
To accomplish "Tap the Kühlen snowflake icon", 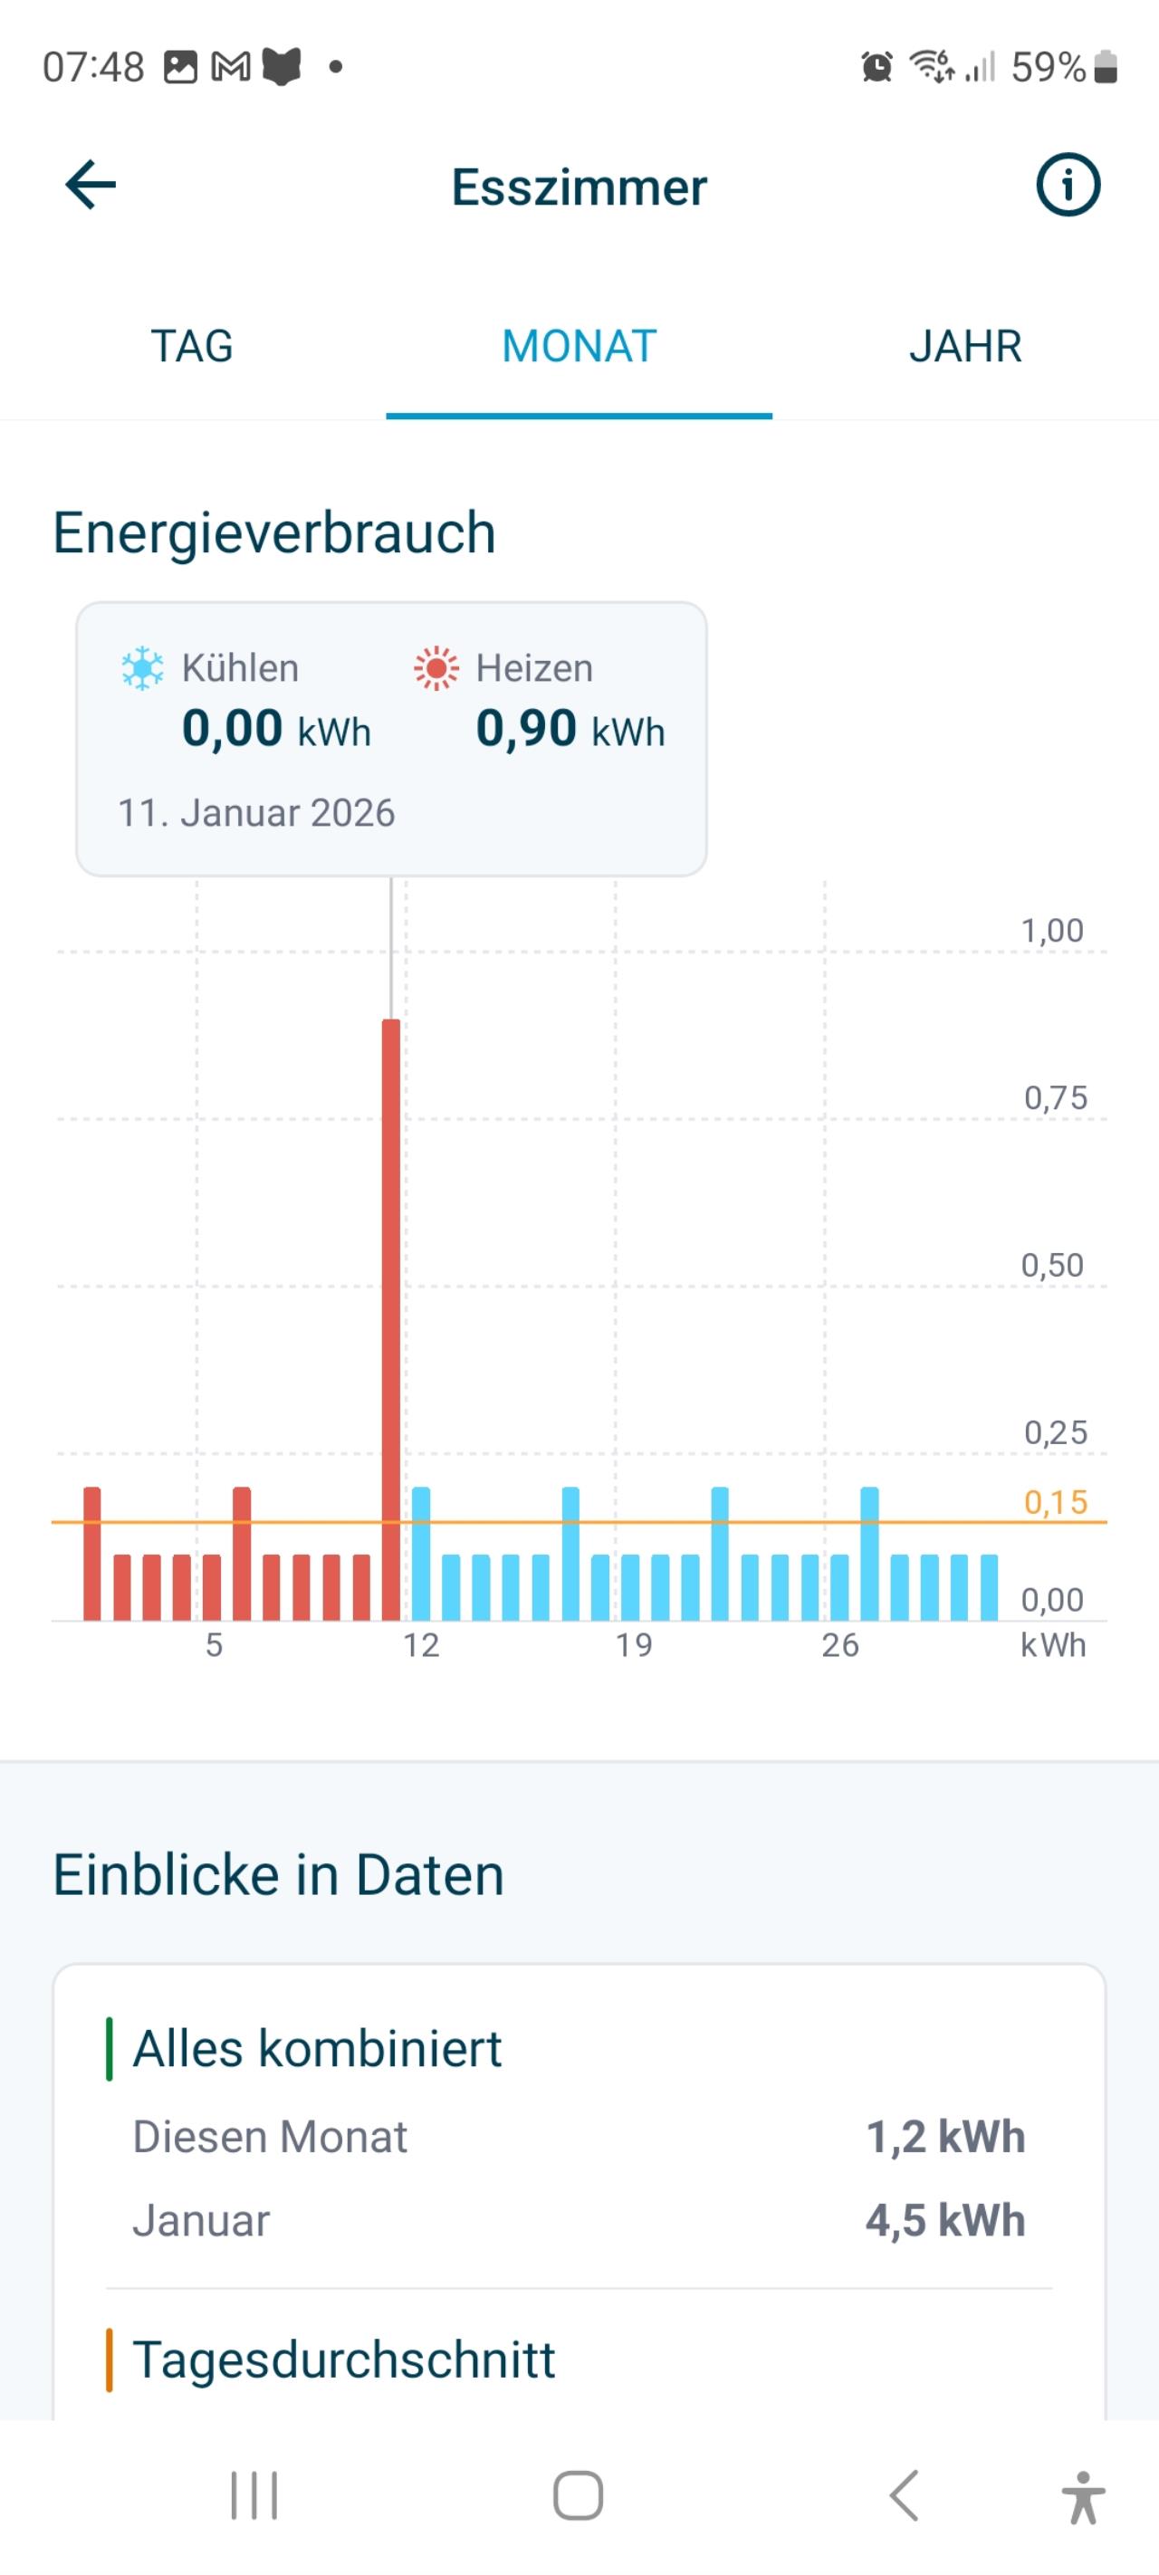I will [x=142, y=669].
